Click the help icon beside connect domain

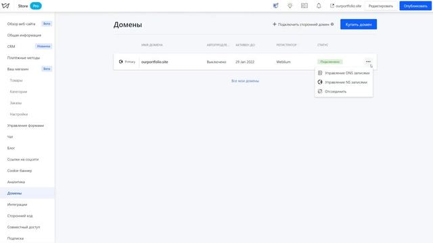[332, 24]
